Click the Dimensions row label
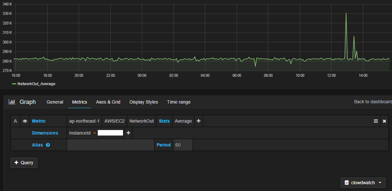Viewport: 392px width, 191px height. coord(45,133)
